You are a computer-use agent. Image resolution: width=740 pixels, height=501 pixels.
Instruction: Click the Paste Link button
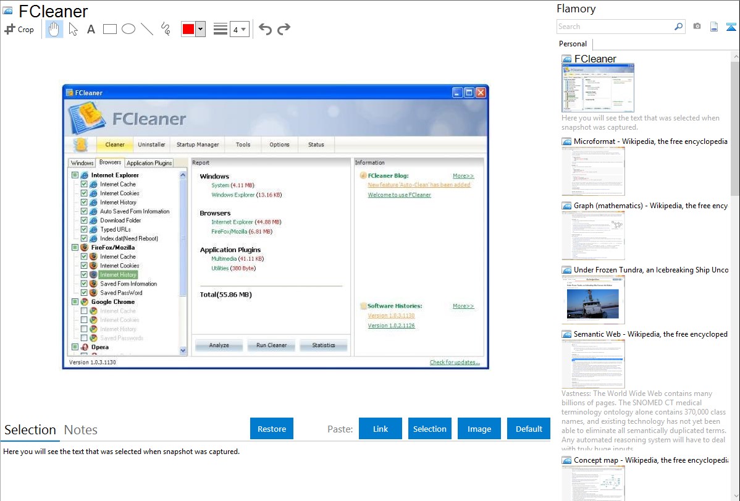381,429
